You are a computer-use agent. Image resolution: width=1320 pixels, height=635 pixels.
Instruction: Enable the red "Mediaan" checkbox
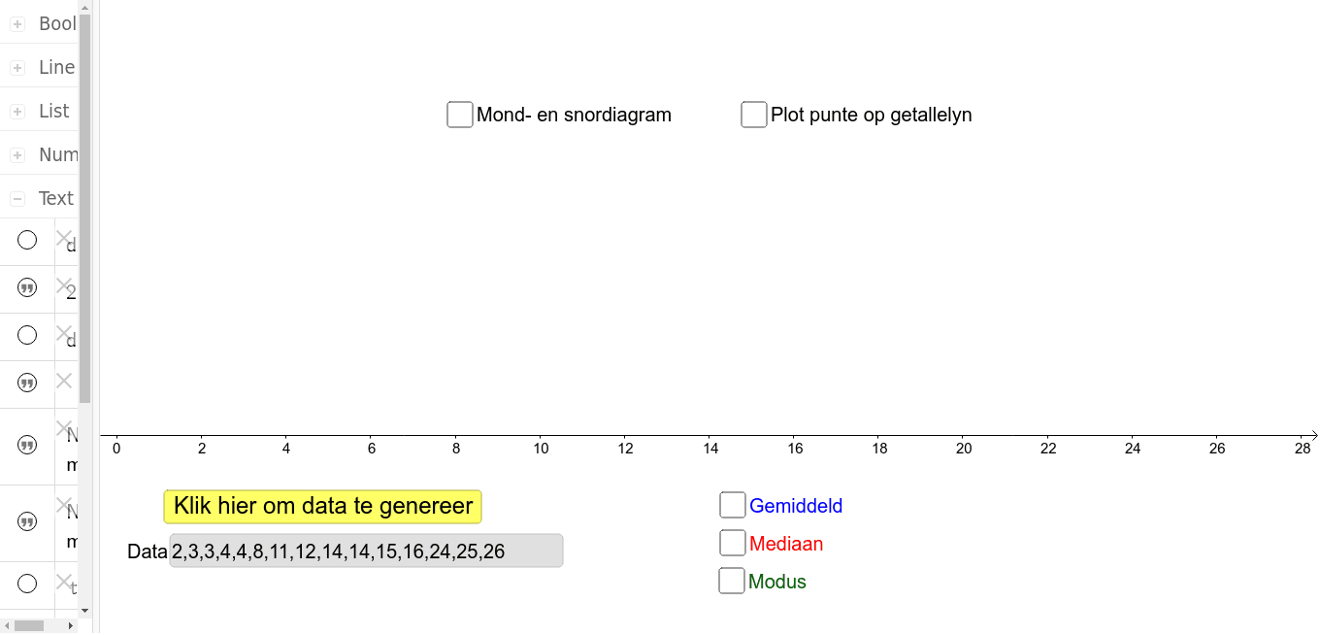[732, 542]
